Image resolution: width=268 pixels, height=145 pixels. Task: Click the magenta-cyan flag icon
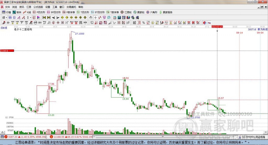[39, 18]
